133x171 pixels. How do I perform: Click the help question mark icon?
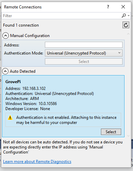pyautogui.click(x=108, y=7)
